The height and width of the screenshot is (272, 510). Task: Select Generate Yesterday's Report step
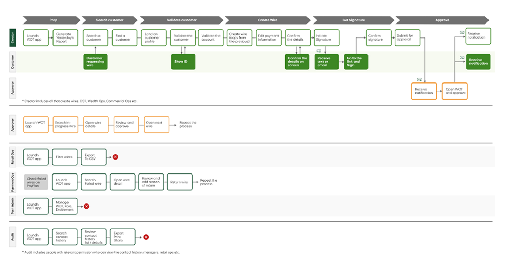tap(65, 37)
